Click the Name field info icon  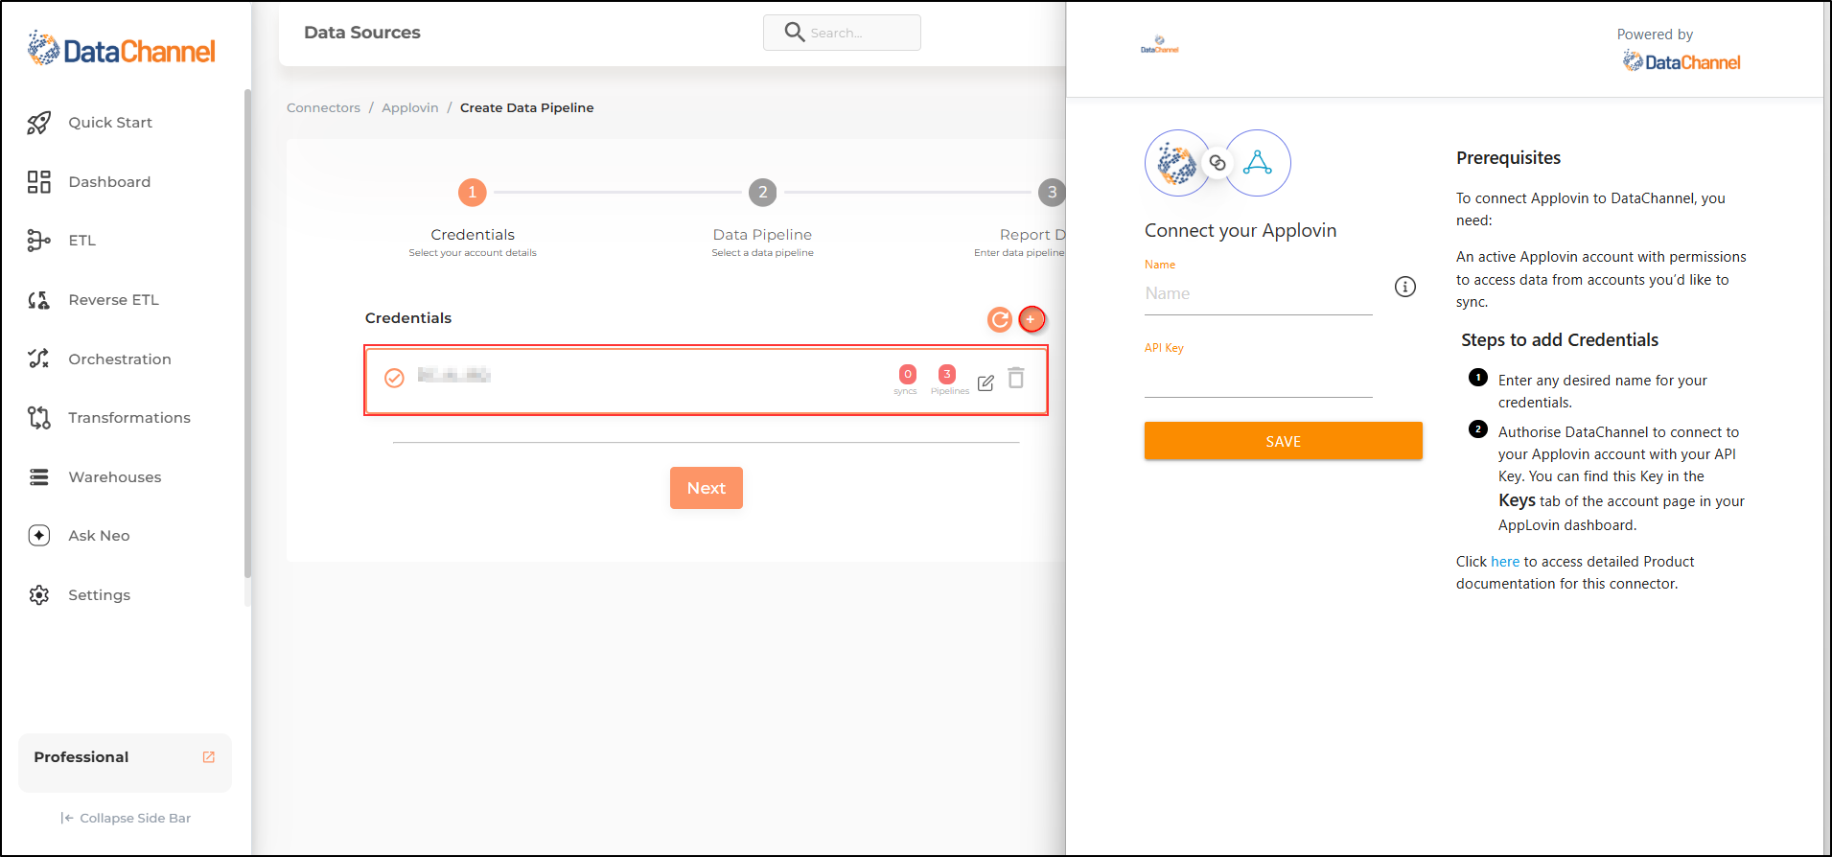click(1405, 287)
